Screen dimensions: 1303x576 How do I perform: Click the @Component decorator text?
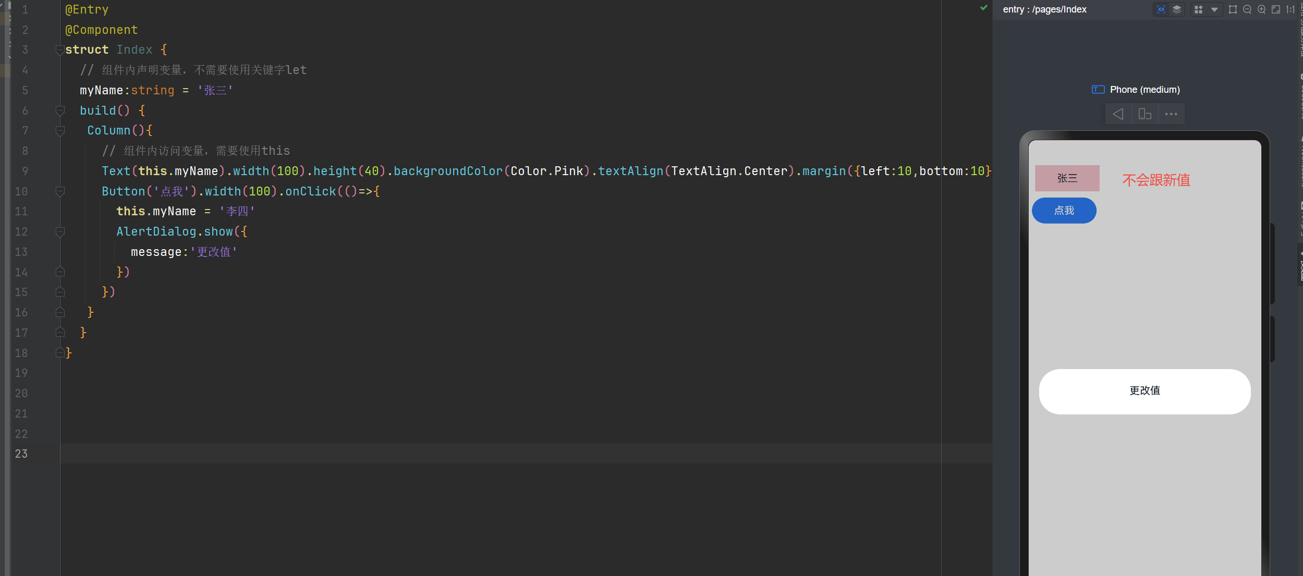pyautogui.click(x=102, y=30)
